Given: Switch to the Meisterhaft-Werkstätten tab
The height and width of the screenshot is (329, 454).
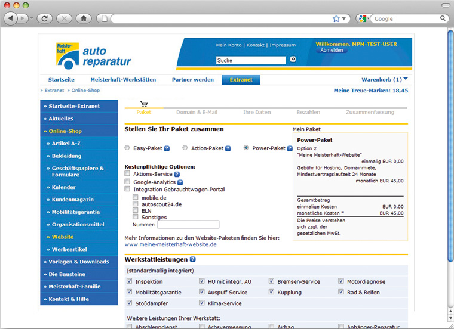Looking at the screenshot, I should coord(123,79).
